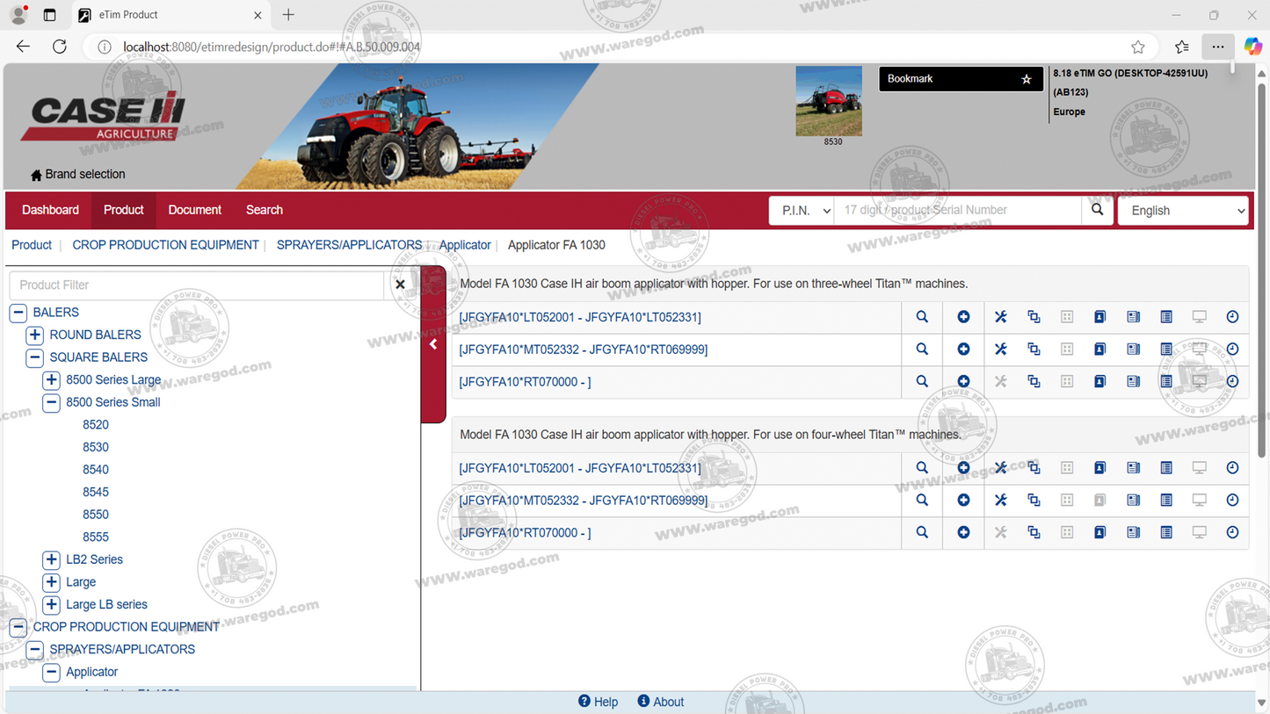Click the Bookmark star icon
1270x714 pixels.
(1026, 79)
